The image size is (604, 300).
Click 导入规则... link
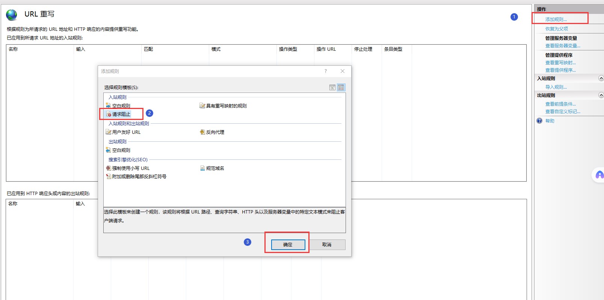coord(556,87)
